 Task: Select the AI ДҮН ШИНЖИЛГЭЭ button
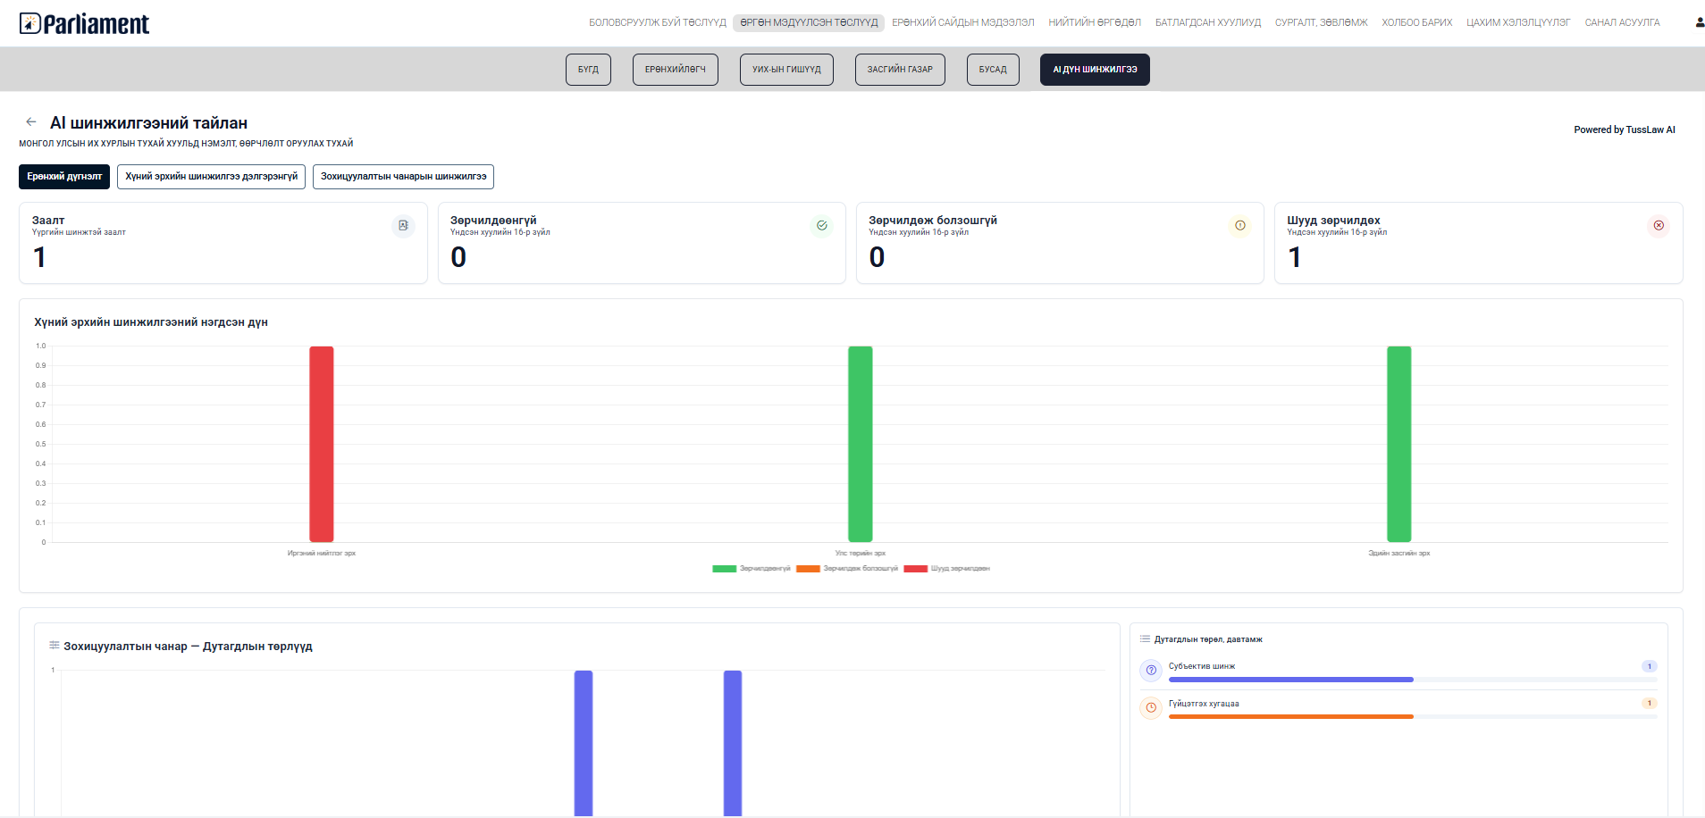tap(1095, 70)
